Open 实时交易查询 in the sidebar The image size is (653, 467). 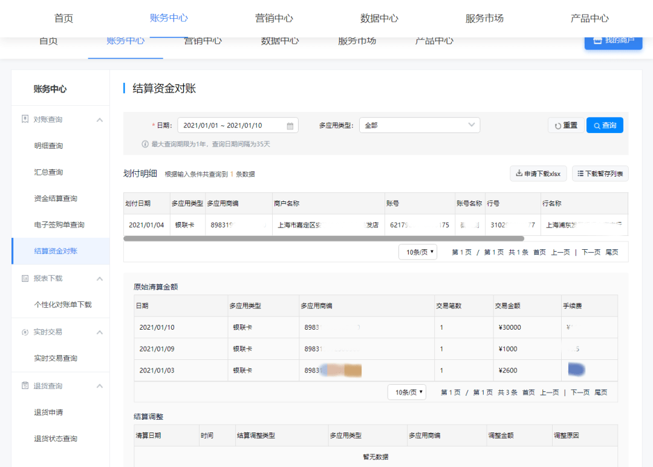[56, 358]
